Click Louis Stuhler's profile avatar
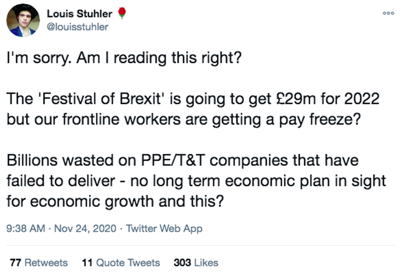Viewport: 403px width, 277px height. tap(23, 21)
